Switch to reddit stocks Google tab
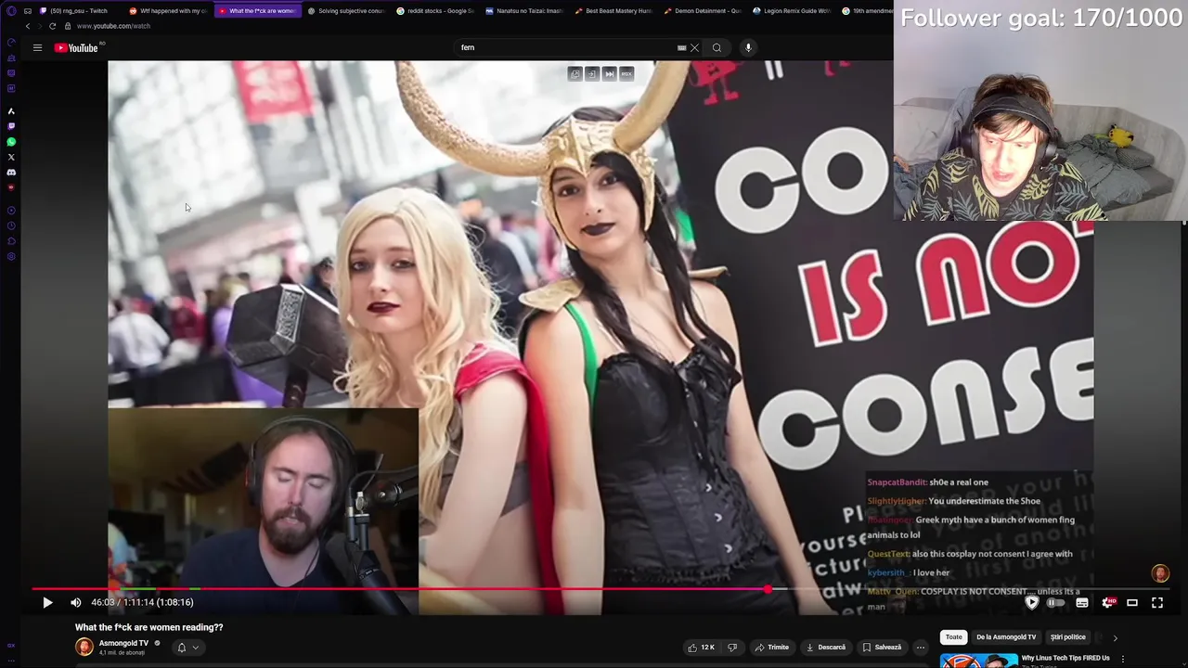This screenshot has height=668, width=1188. click(434, 10)
